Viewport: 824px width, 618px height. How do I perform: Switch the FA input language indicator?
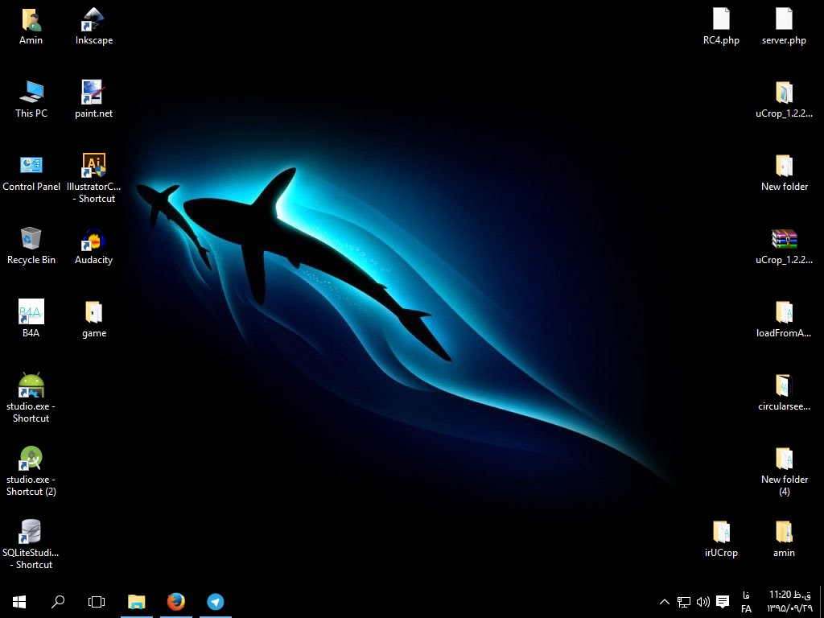point(746,602)
